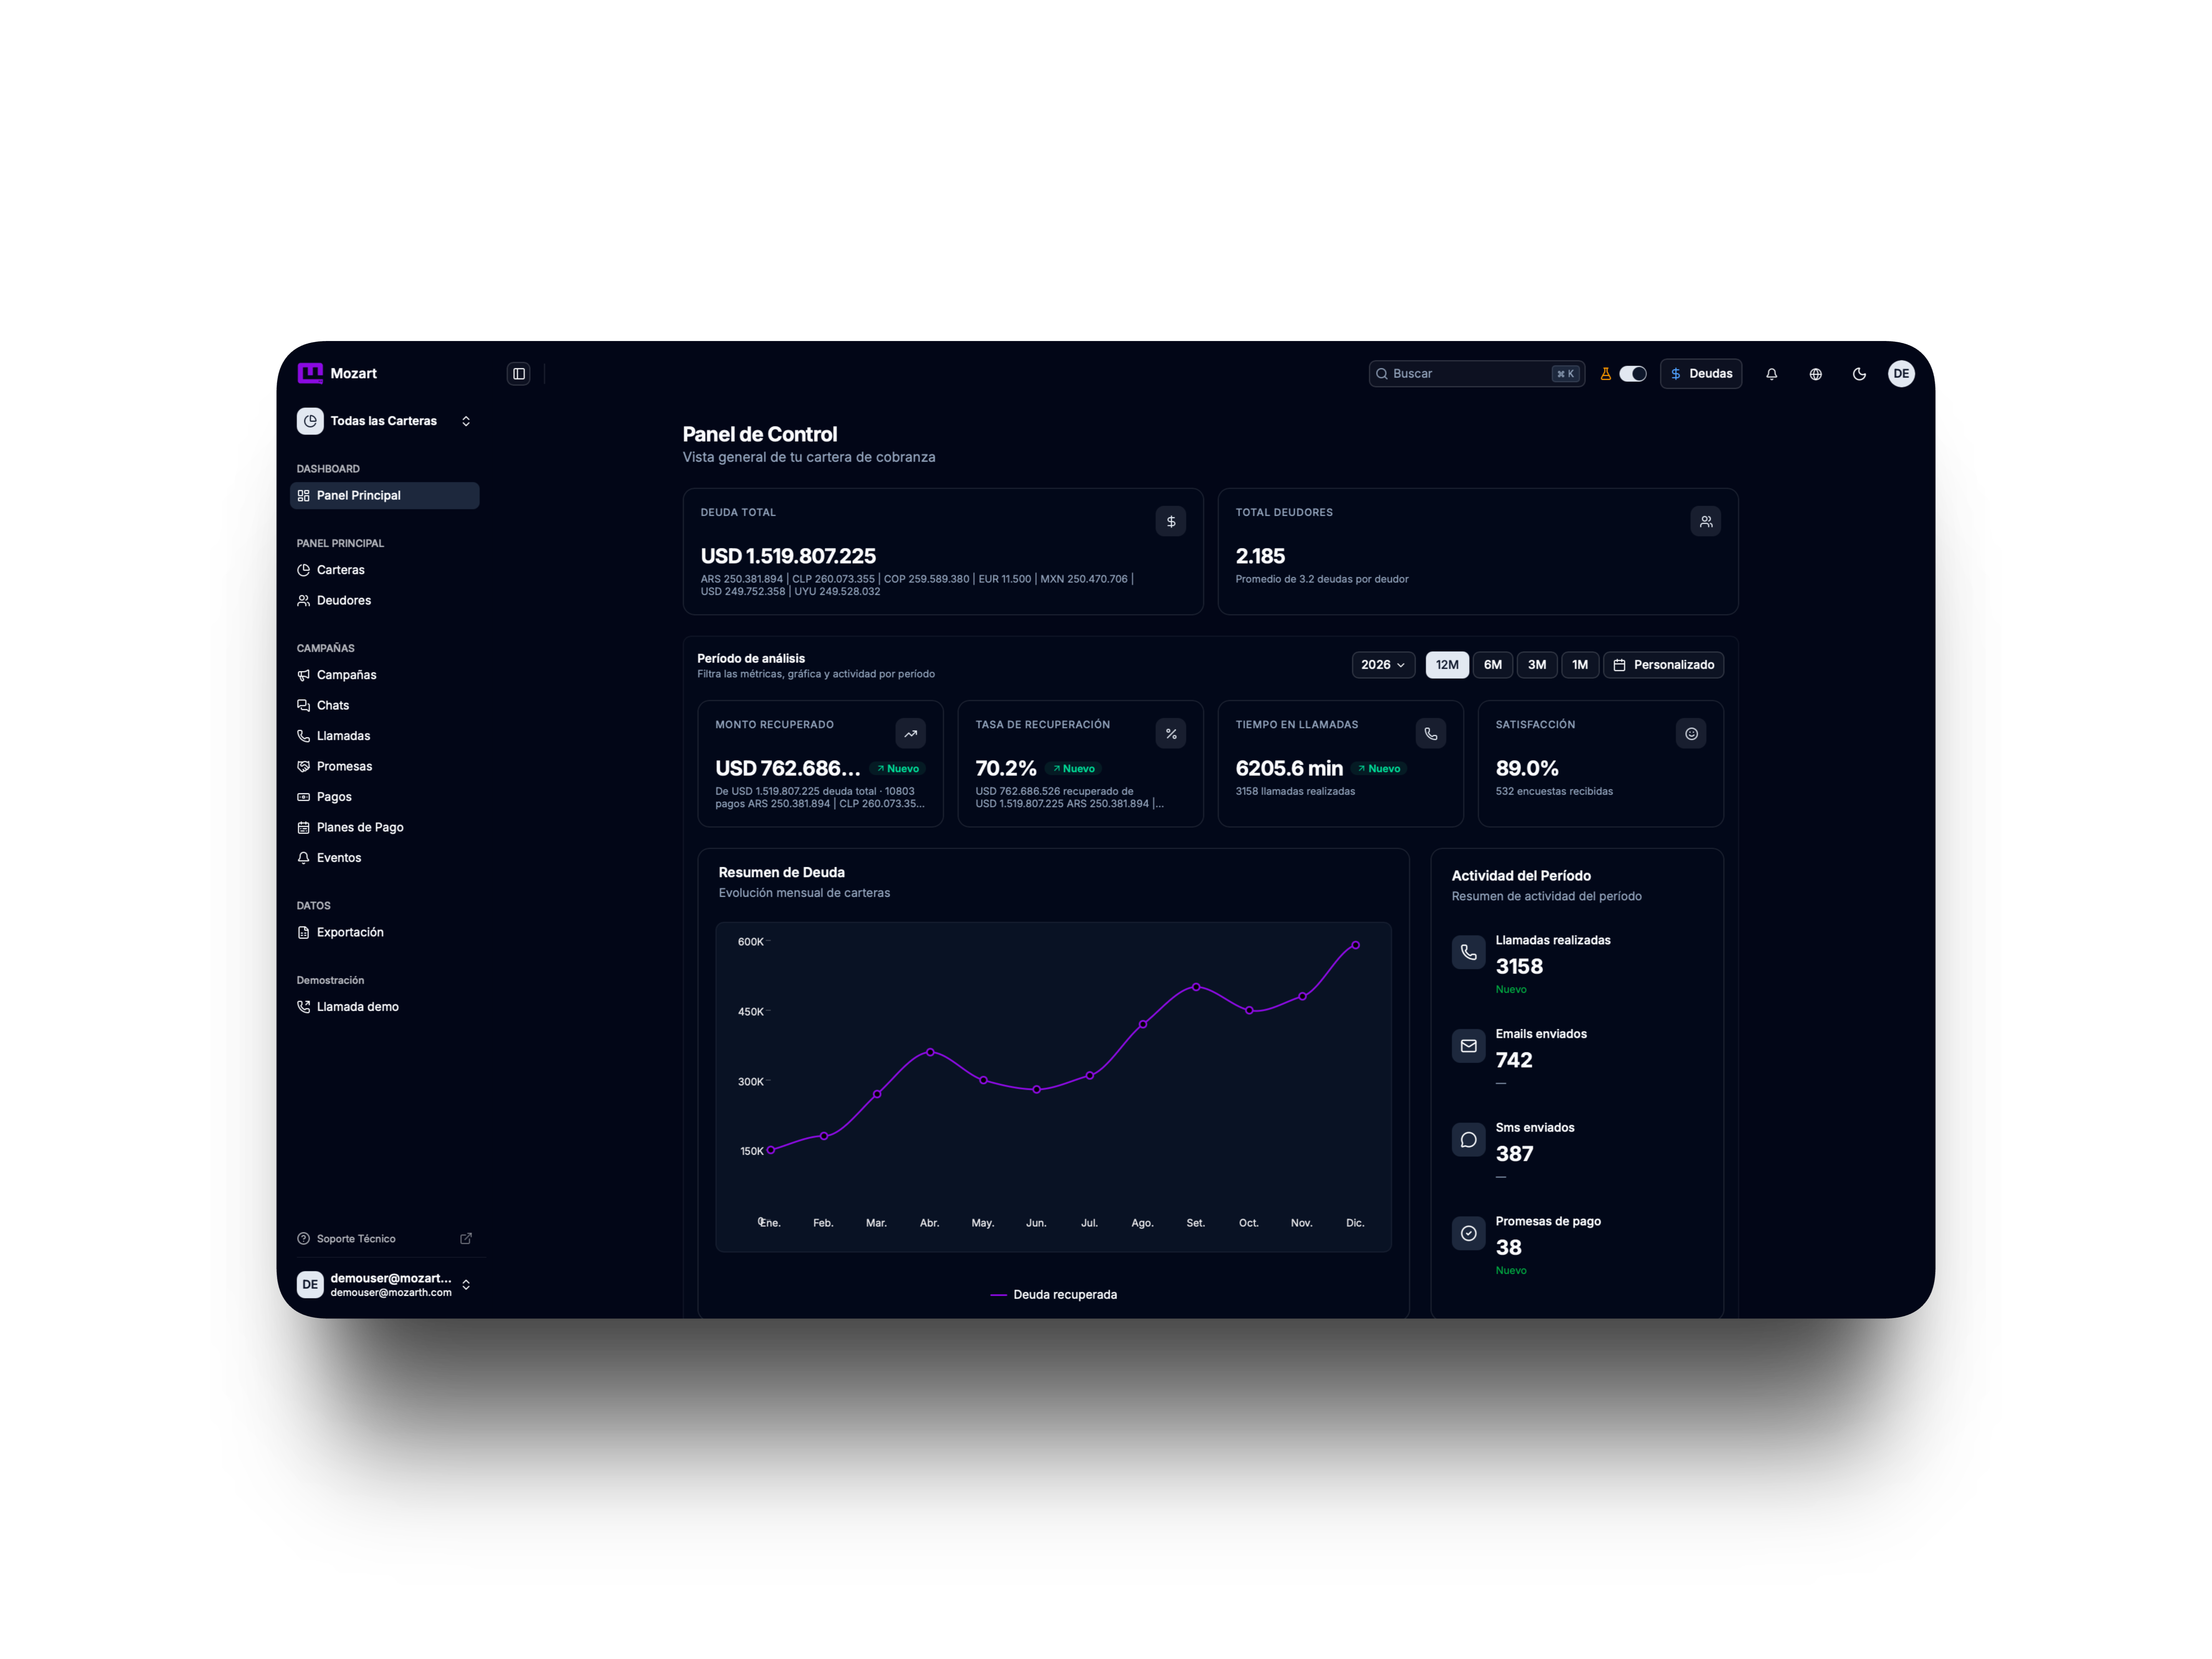
Task: Toggle dark mode moon icon
Action: [x=1859, y=374]
